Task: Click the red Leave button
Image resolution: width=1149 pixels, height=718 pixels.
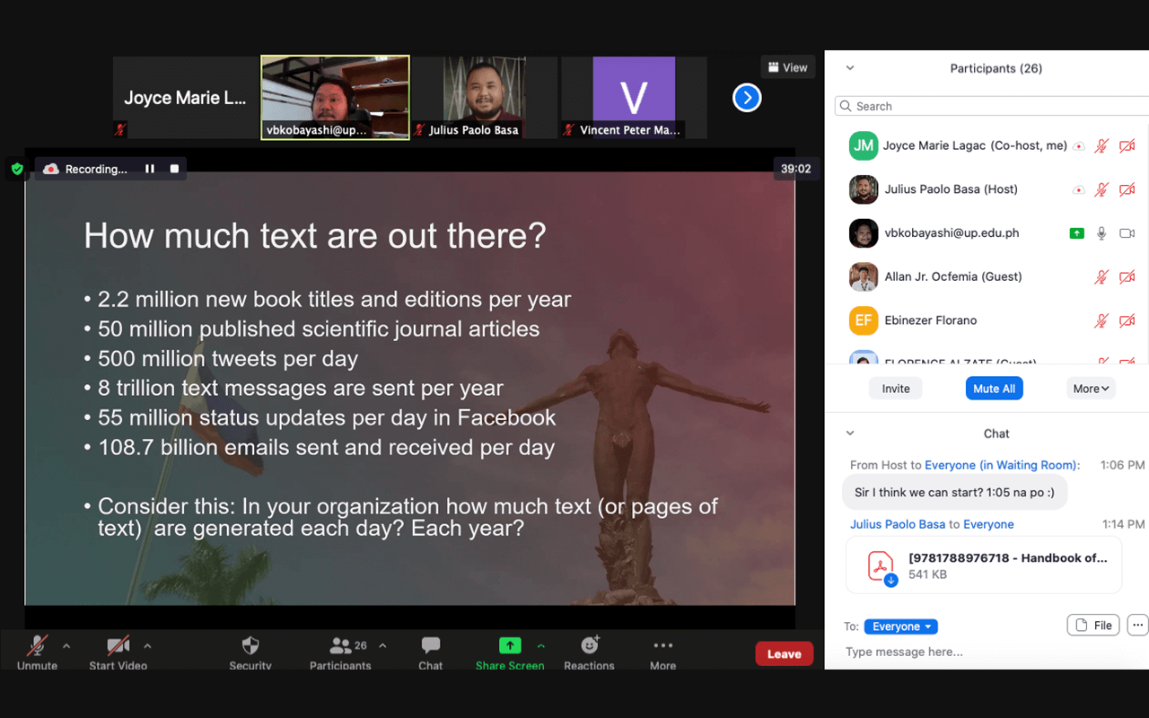Action: [784, 654]
